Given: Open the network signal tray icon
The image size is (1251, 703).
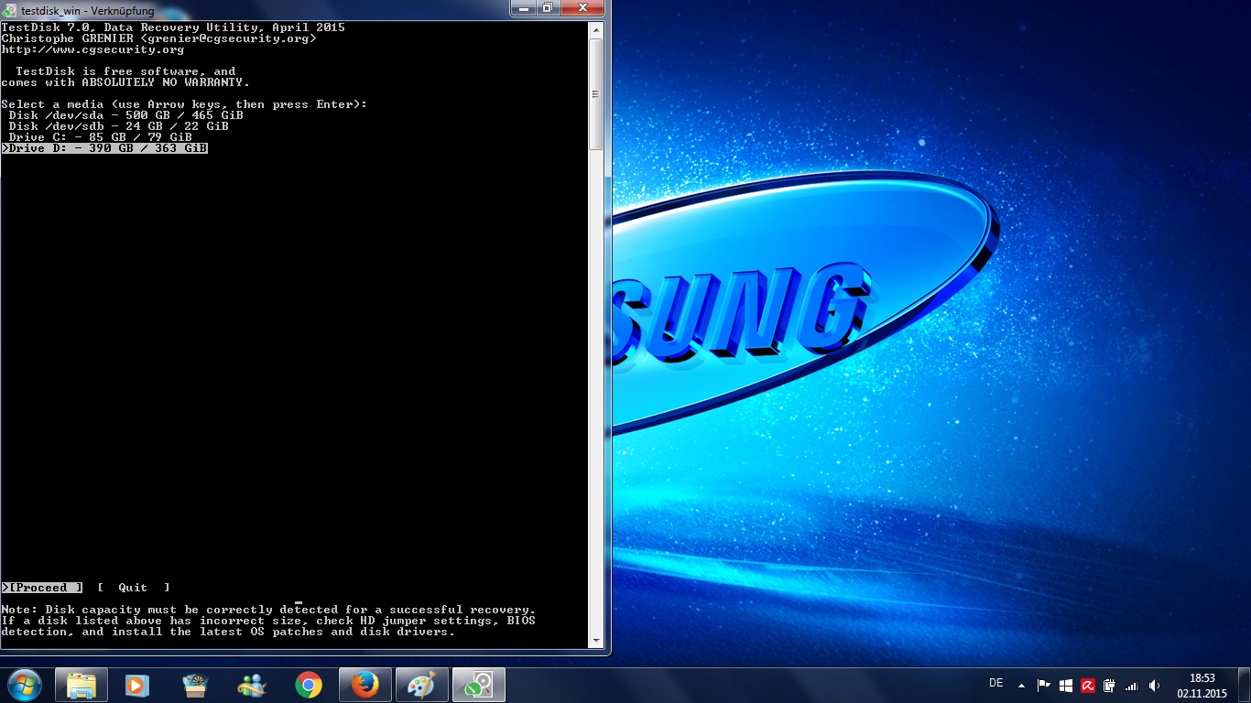Looking at the screenshot, I should pos(1131,685).
